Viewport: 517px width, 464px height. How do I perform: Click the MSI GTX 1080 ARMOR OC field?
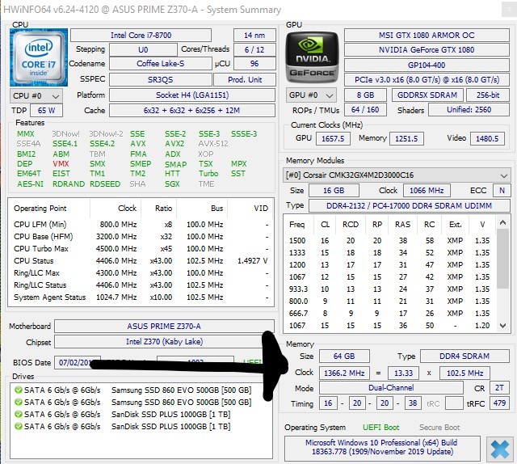[x=427, y=36]
